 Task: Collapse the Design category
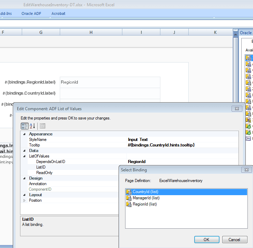pos(24,178)
